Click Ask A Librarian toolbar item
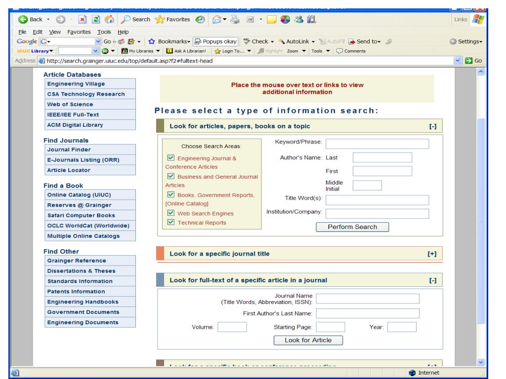Viewport: 506px width, 379px height. 186,51
